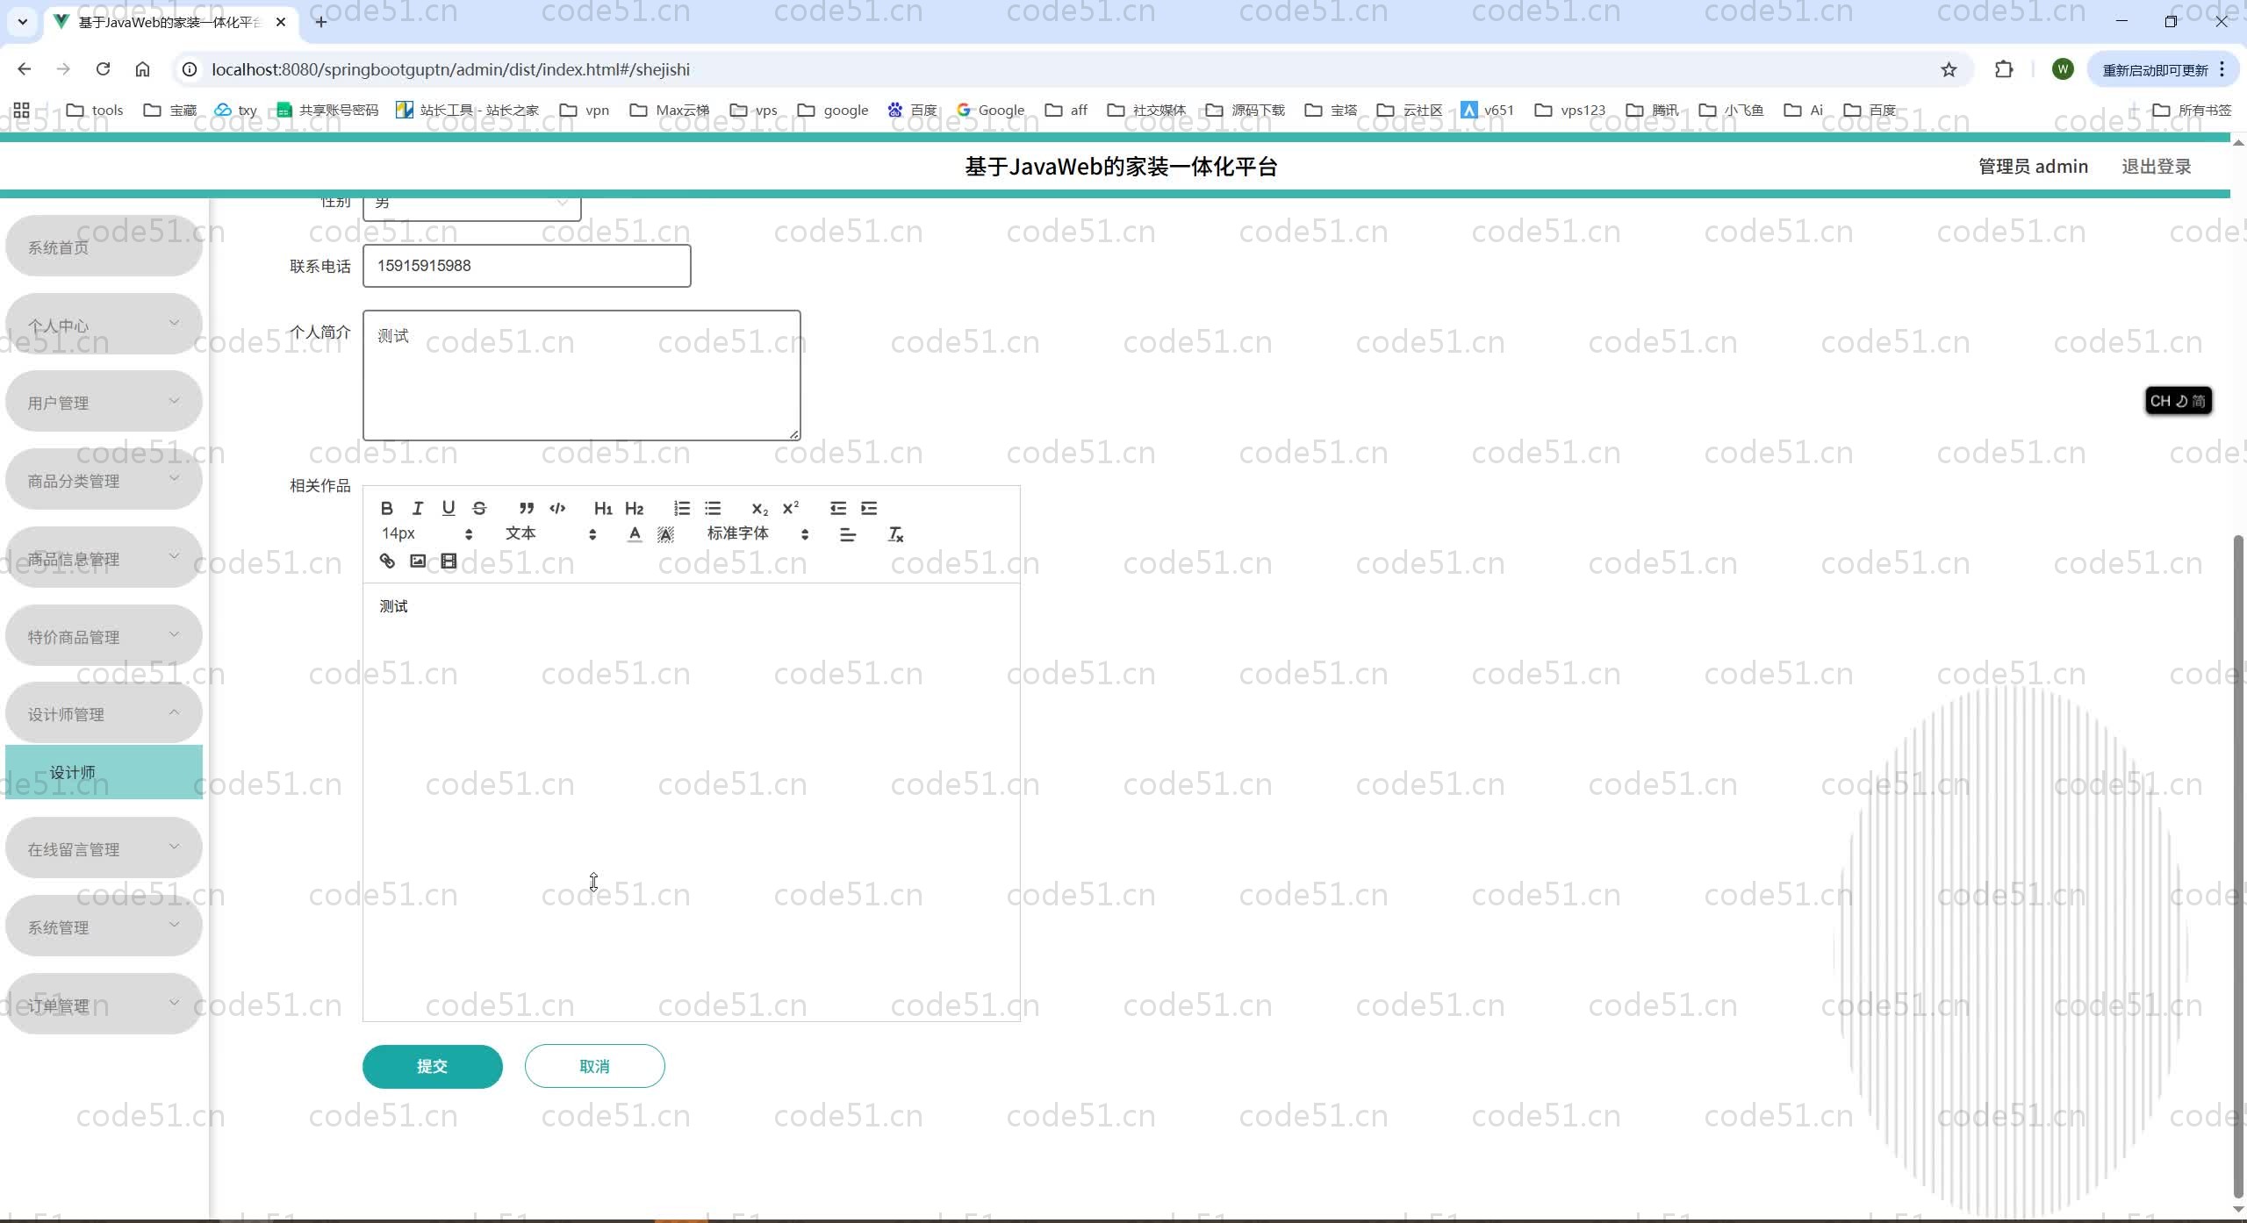Toggle bold formatting
2247x1223 pixels.
(386, 508)
